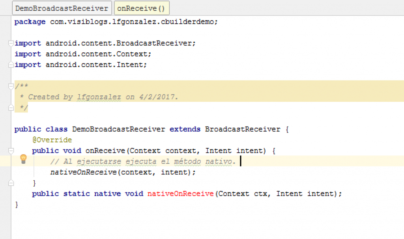Select the onReceive() breadcrumb
Viewport: 404px width, 239px height.
(141, 7)
